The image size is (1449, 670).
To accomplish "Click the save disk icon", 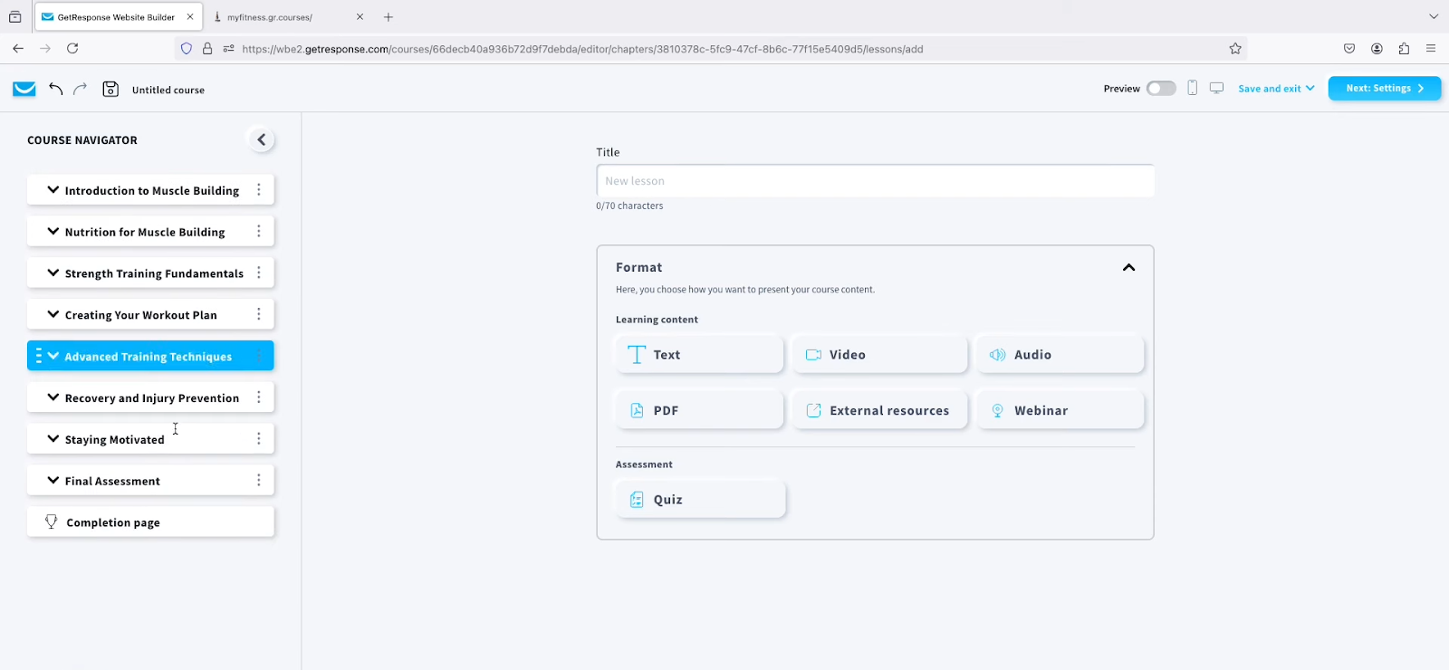I will coord(110,89).
